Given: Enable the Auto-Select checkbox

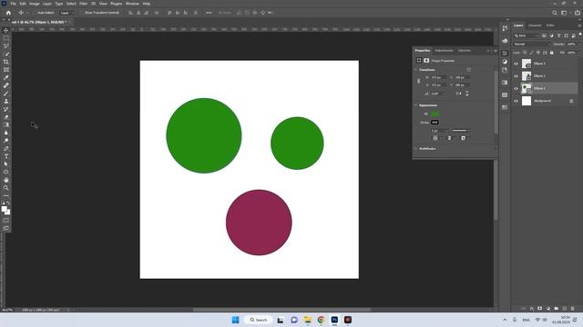Looking at the screenshot, I should point(36,13).
